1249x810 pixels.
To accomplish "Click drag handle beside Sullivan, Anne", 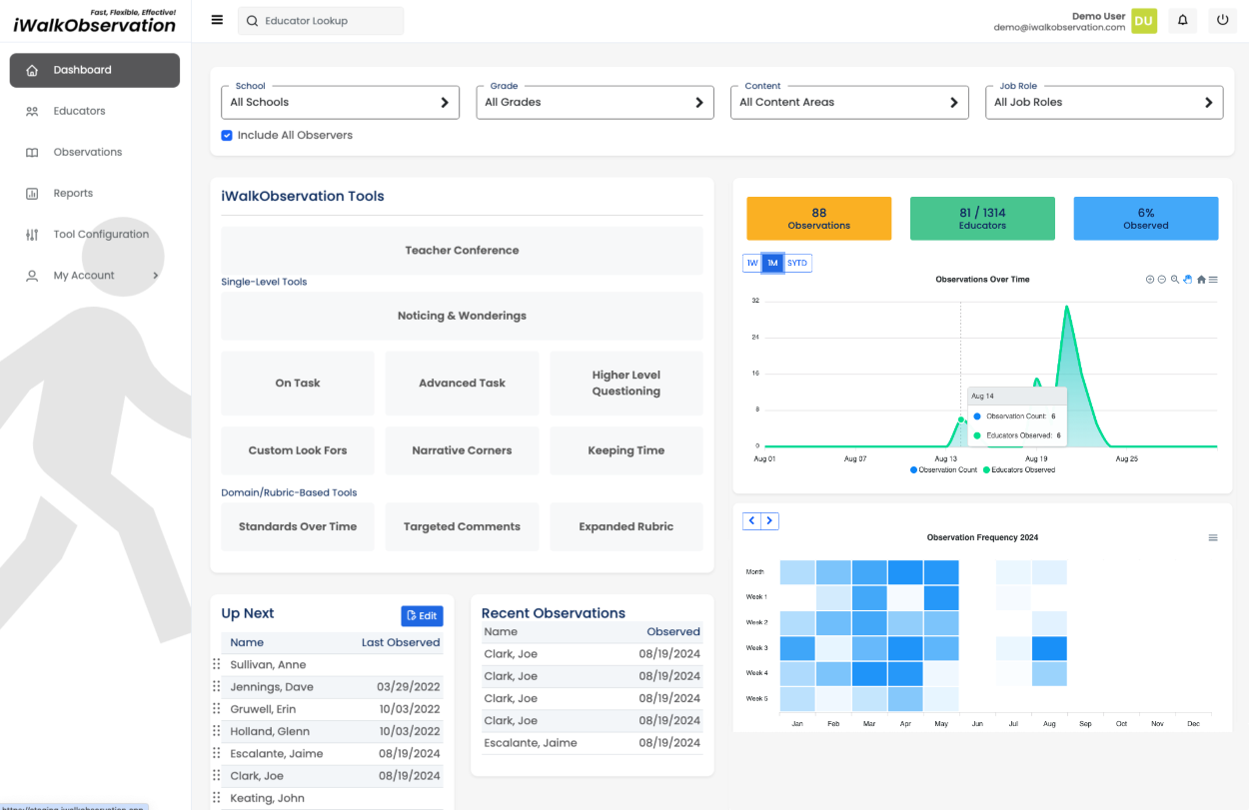I will click(x=216, y=664).
